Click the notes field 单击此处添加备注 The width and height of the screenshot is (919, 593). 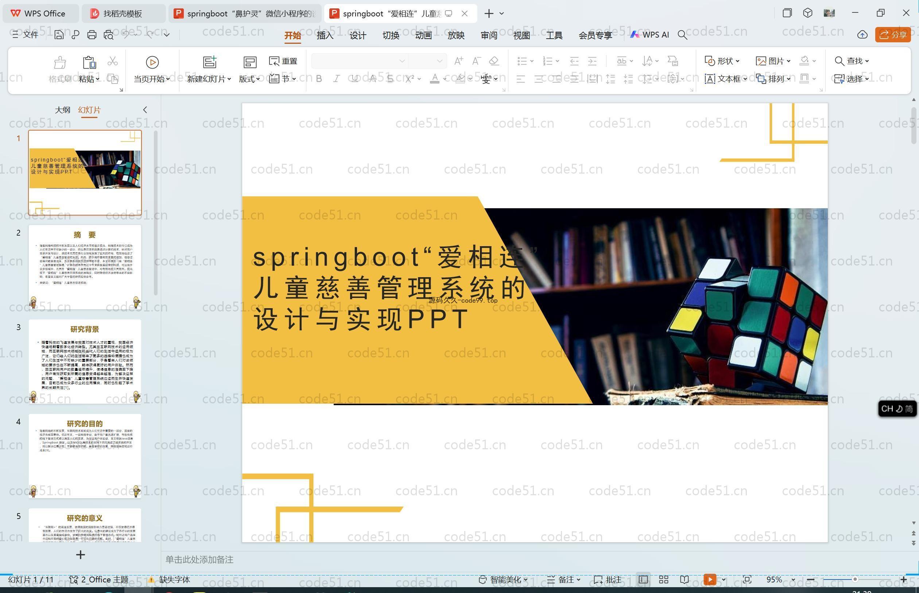point(199,559)
